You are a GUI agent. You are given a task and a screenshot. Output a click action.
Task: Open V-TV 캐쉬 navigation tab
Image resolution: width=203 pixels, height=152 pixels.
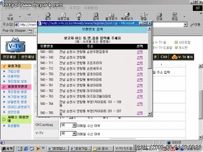tap(182, 57)
